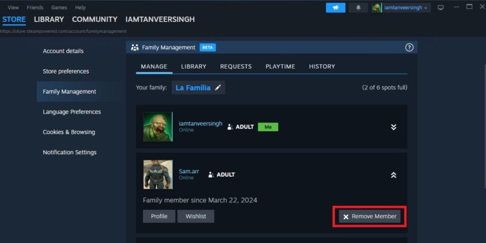Open the iamtanveersingh account dropdown

tap(405, 8)
